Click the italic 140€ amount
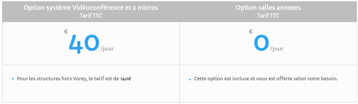Image resolution: width=358 pixels, height=104 pixels. [126, 79]
